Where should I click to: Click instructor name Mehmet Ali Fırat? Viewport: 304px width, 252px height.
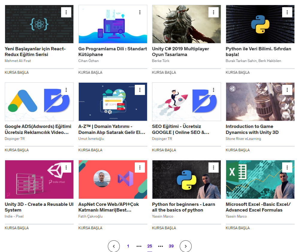18,61
